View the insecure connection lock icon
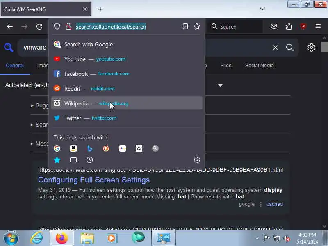The image size is (328, 246). click(68, 26)
